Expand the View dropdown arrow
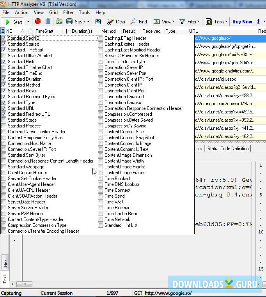This screenshot has width=266, height=297. pos(173,21)
